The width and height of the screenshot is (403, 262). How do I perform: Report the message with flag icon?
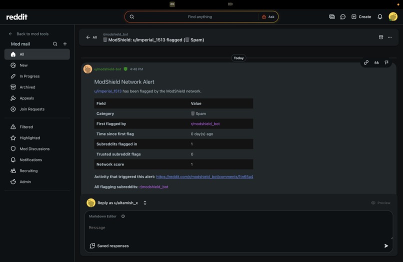[386, 62]
